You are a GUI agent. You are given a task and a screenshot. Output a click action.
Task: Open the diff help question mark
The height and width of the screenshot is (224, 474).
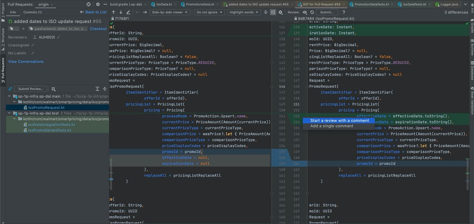(343, 12)
